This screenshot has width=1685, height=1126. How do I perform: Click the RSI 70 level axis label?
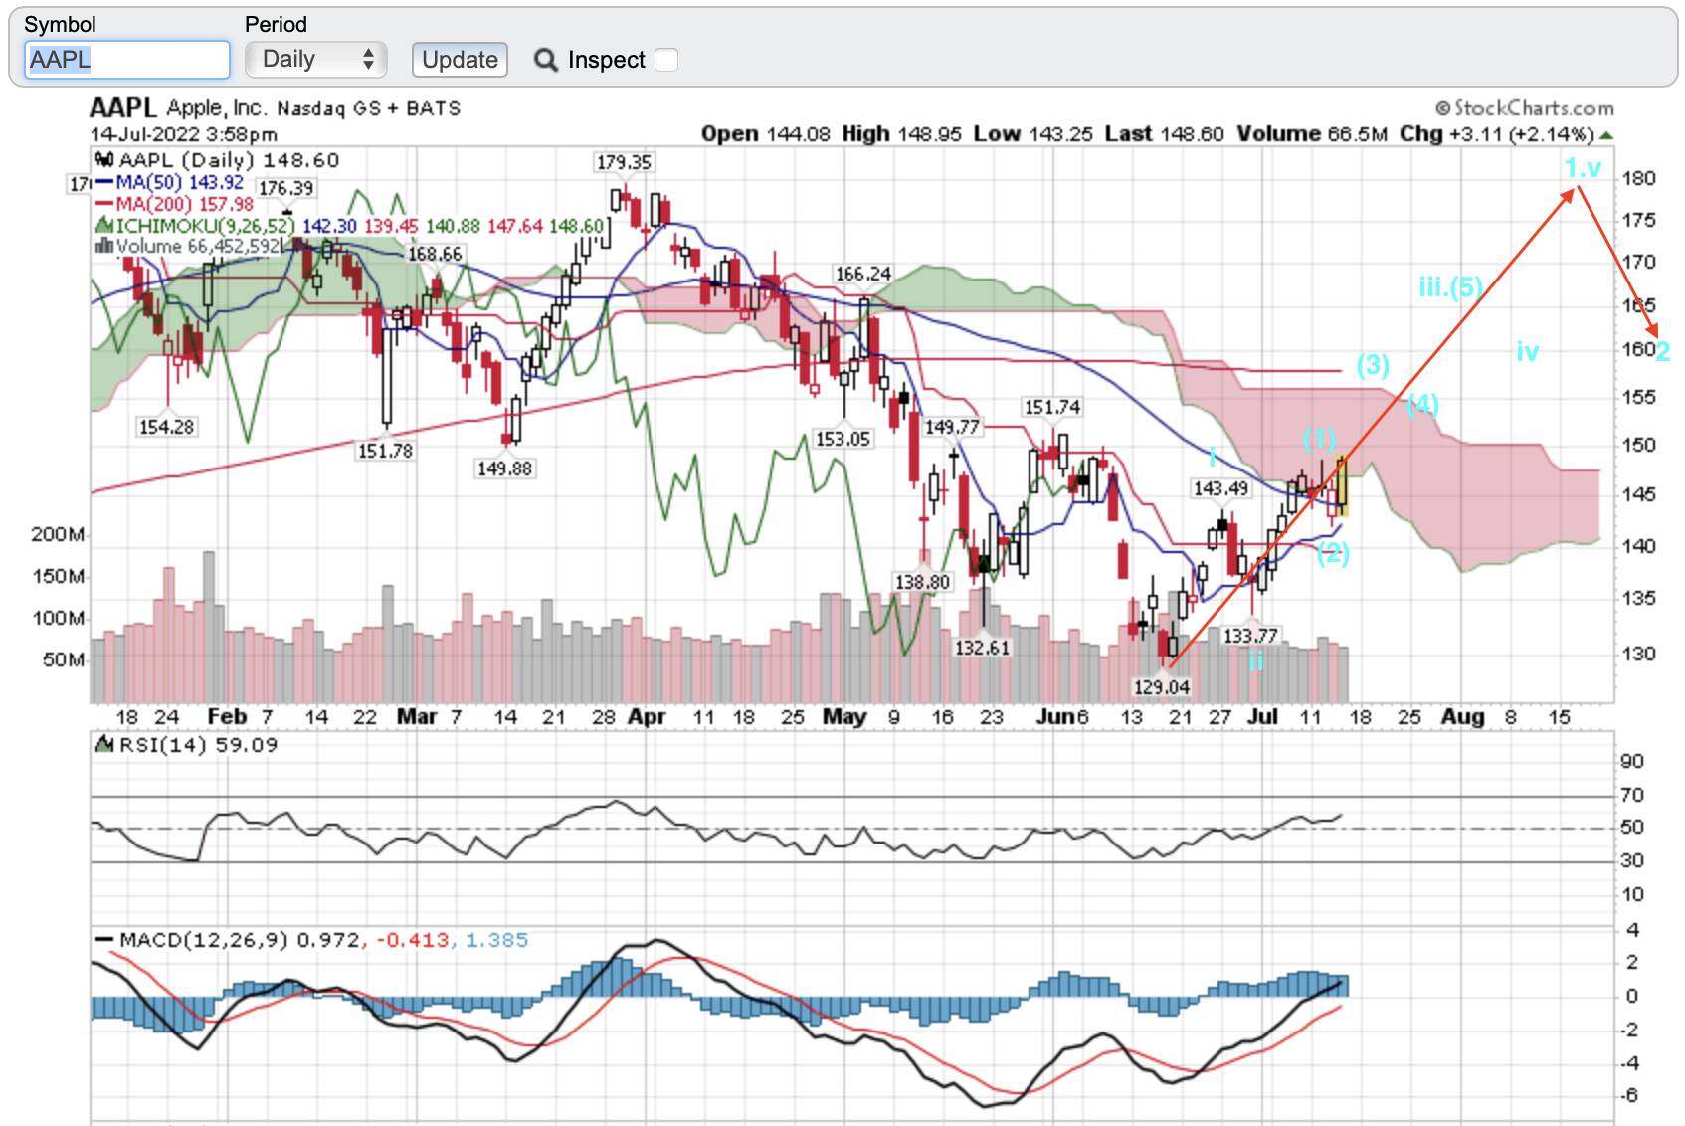[1632, 795]
